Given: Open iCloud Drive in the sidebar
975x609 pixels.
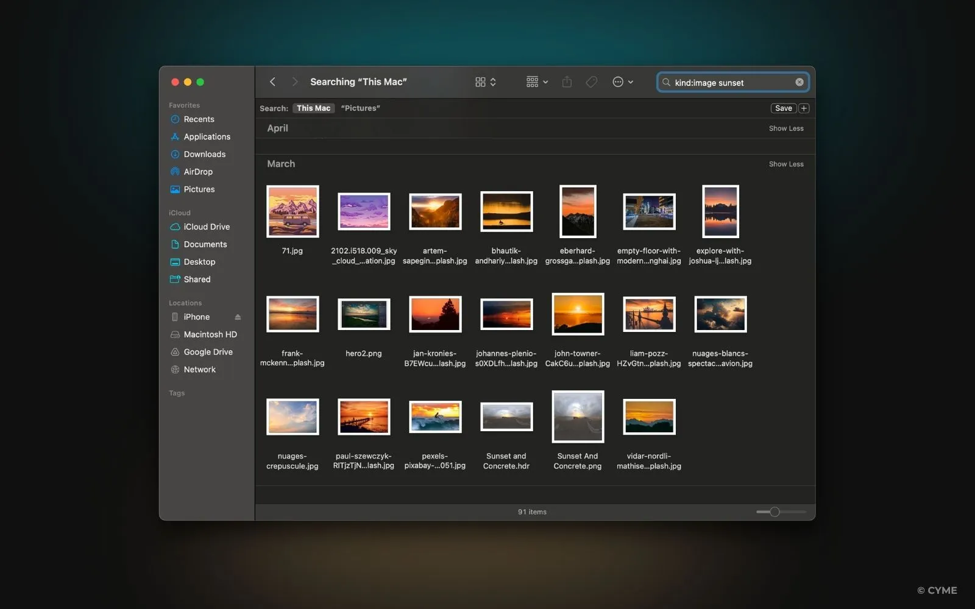Looking at the screenshot, I should [207, 227].
